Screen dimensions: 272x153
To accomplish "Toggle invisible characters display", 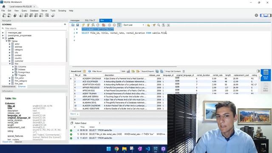I will [163, 25].
